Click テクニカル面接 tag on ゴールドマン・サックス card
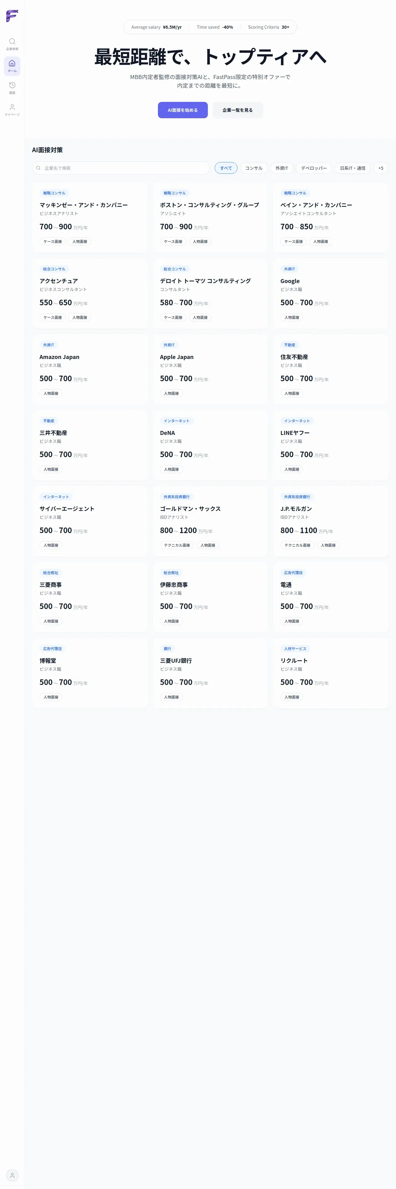Screen dimensions: 396x1189 [x=177, y=545]
